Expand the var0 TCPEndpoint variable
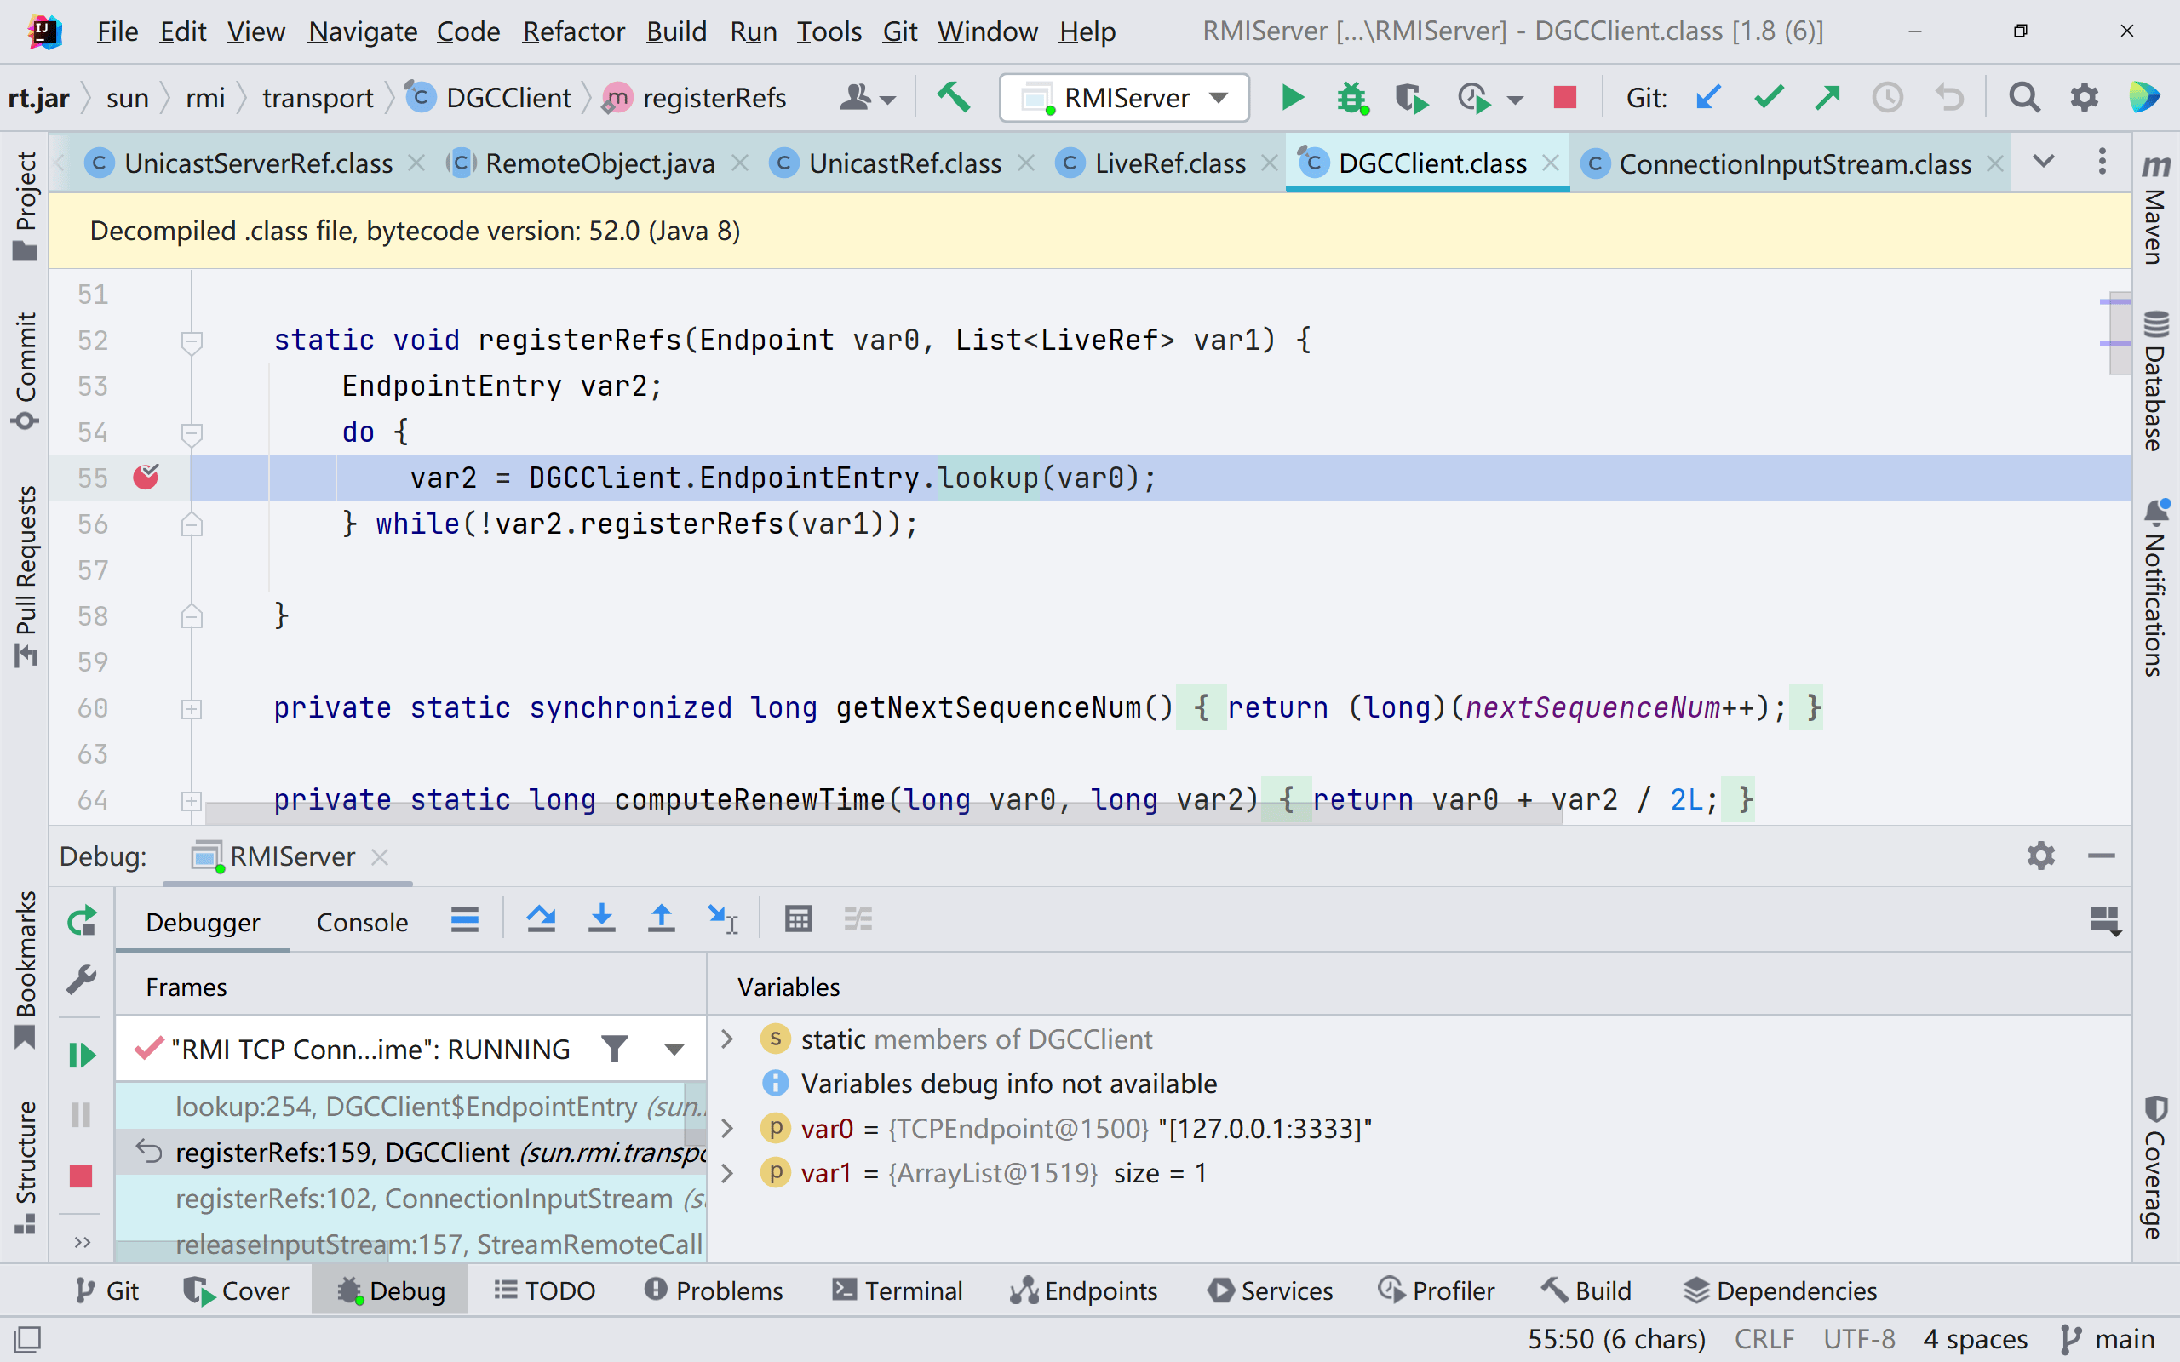This screenshot has width=2180, height=1362. click(728, 1128)
